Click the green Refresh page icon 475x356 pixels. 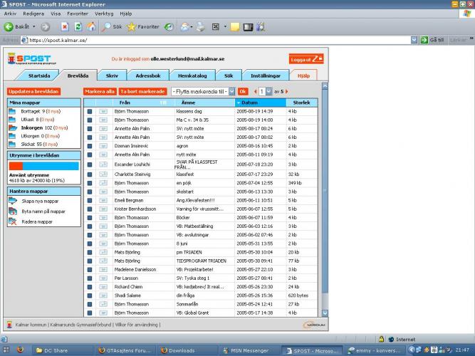77,26
